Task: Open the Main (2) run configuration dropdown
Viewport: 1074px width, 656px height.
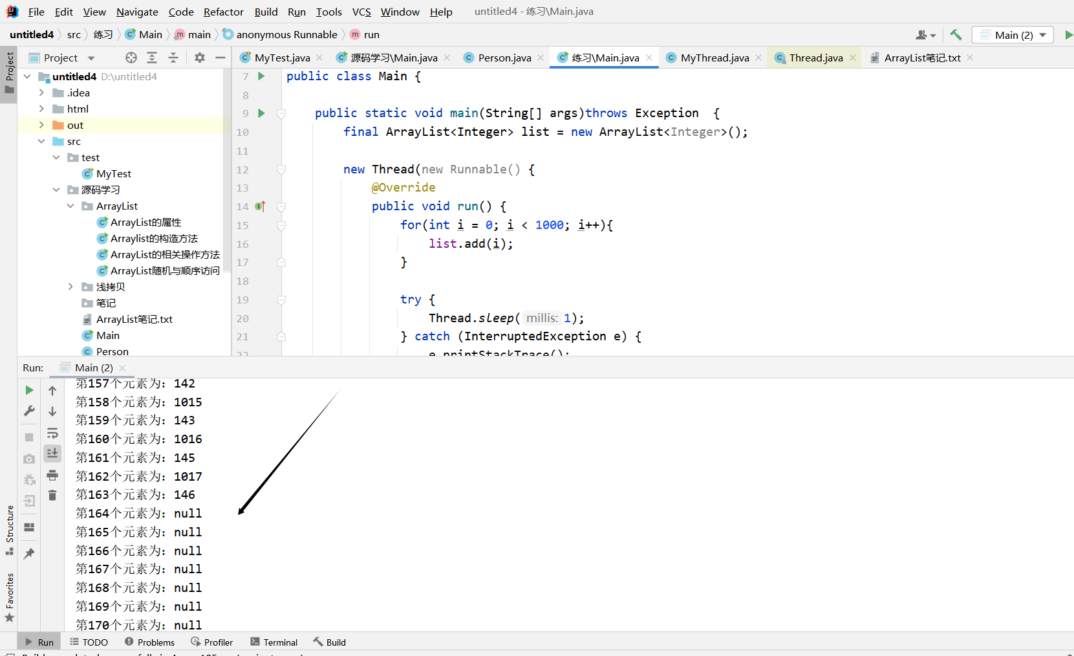Action: point(1013,35)
